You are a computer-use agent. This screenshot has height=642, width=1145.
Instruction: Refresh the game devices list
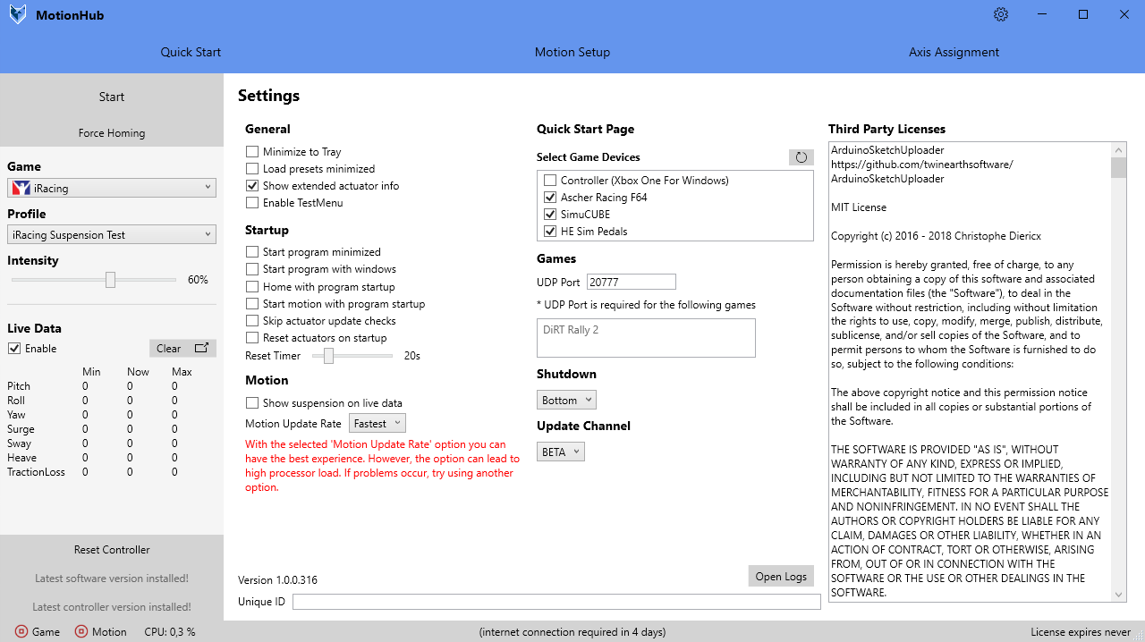click(x=801, y=157)
